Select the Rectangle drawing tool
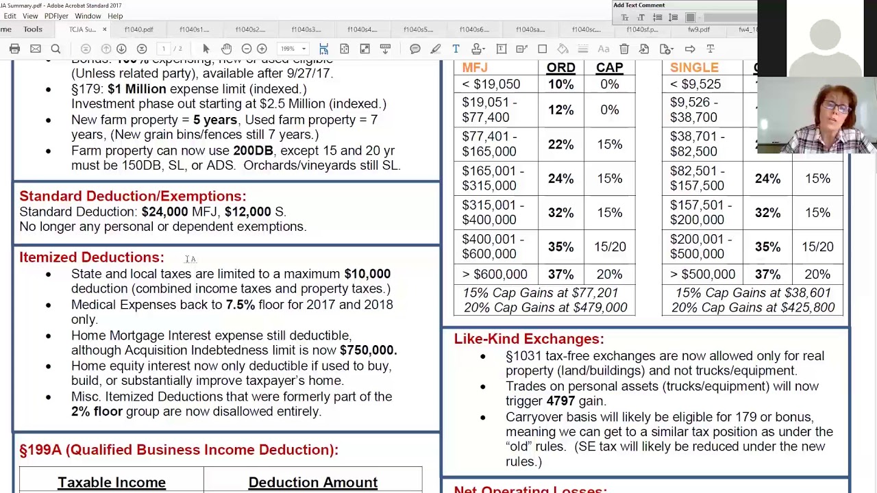The image size is (877, 493). [x=543, y=49]
